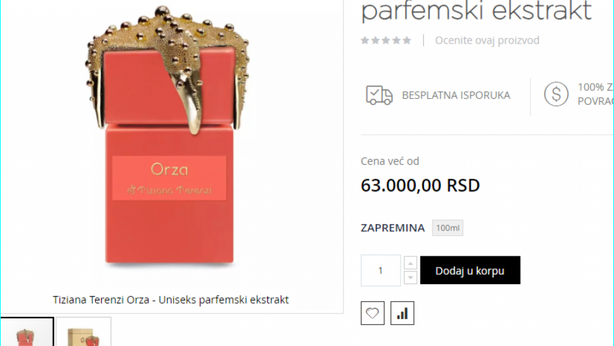Click the image caption Tiziana Terenzi Orza
The image size is (614, 346).
coord(171,300)
